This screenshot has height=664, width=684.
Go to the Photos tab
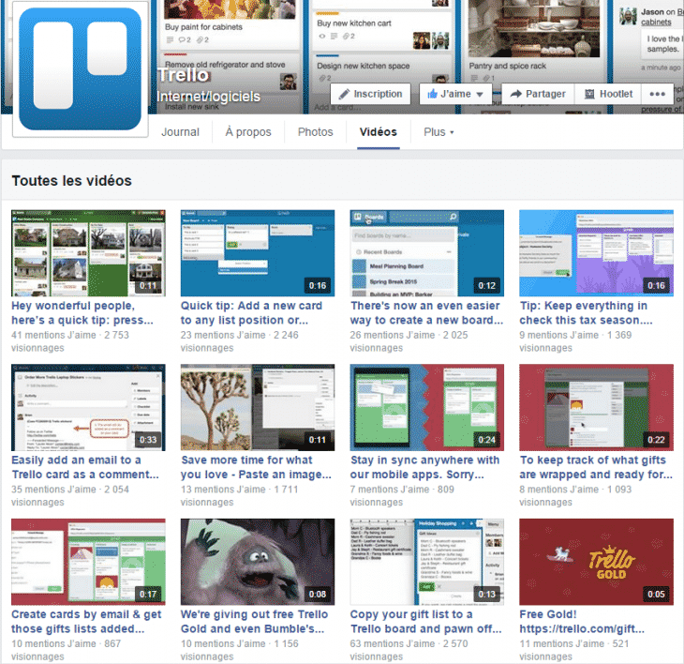click(x=316, y=132)
